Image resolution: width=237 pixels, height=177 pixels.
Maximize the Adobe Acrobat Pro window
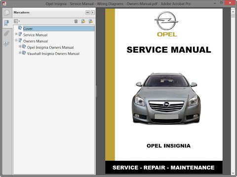click(x=221, y=3)
